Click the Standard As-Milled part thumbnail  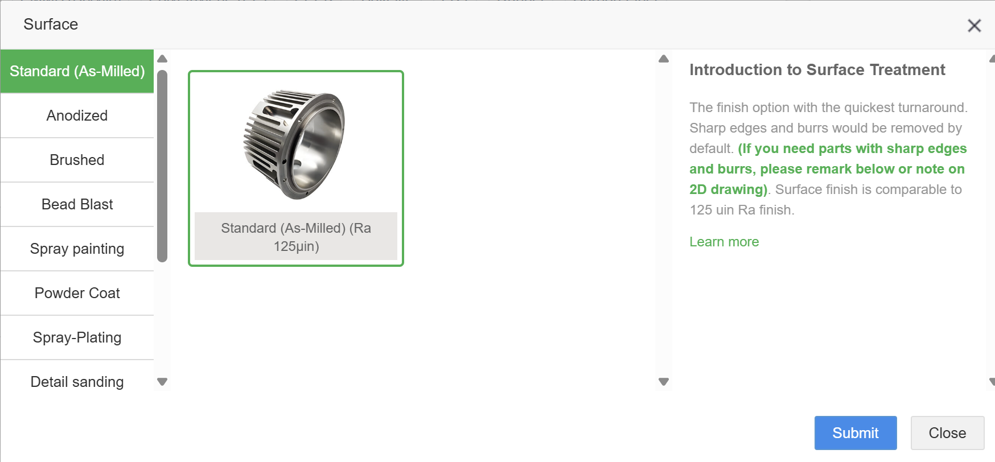(295, 144)
